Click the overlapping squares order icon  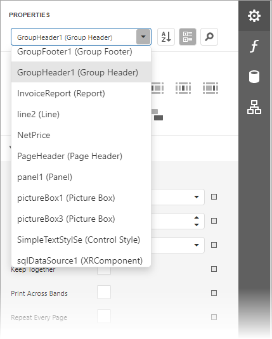[x=157, y=115]
